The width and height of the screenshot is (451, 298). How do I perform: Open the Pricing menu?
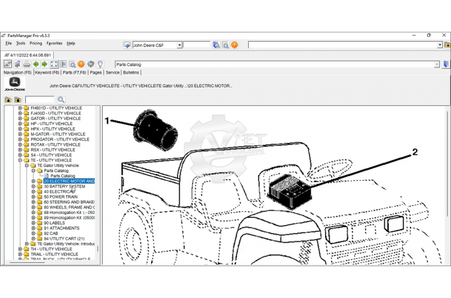[x=36, y=43]
